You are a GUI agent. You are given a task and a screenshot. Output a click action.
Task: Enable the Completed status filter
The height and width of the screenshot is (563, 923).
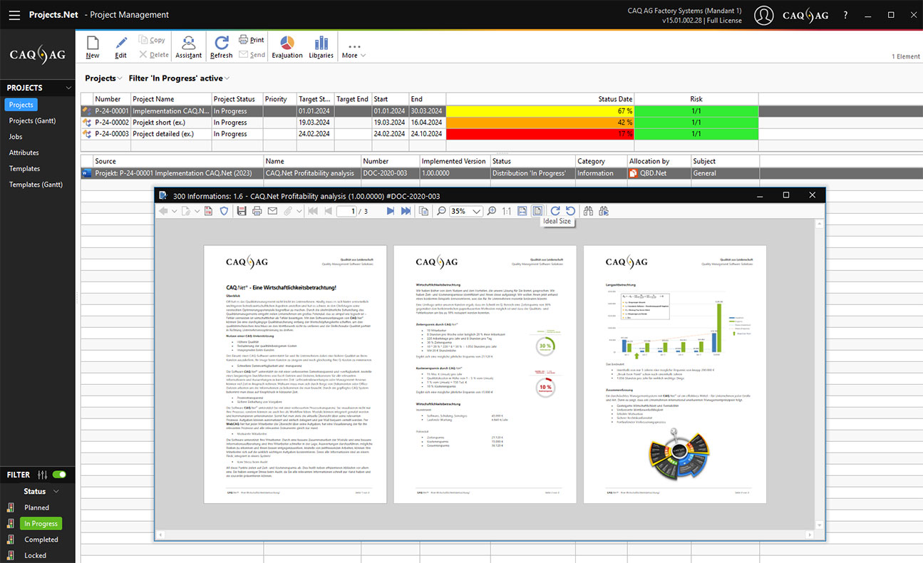click(x=41, y=539)
